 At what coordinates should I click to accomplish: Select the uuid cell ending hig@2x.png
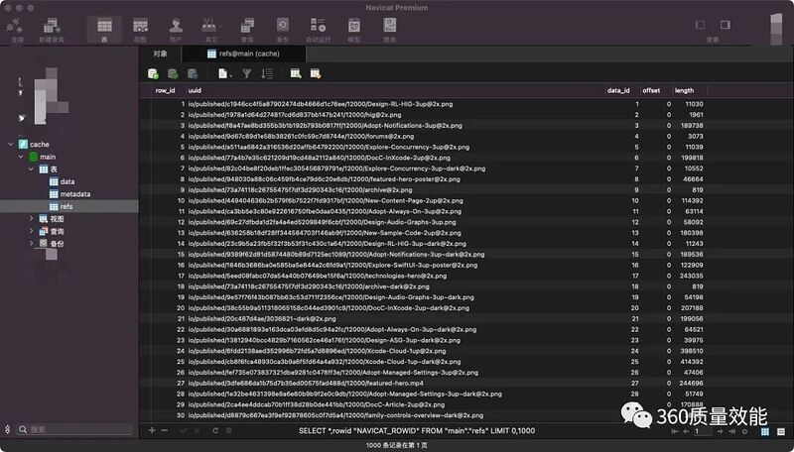point(295,115)
